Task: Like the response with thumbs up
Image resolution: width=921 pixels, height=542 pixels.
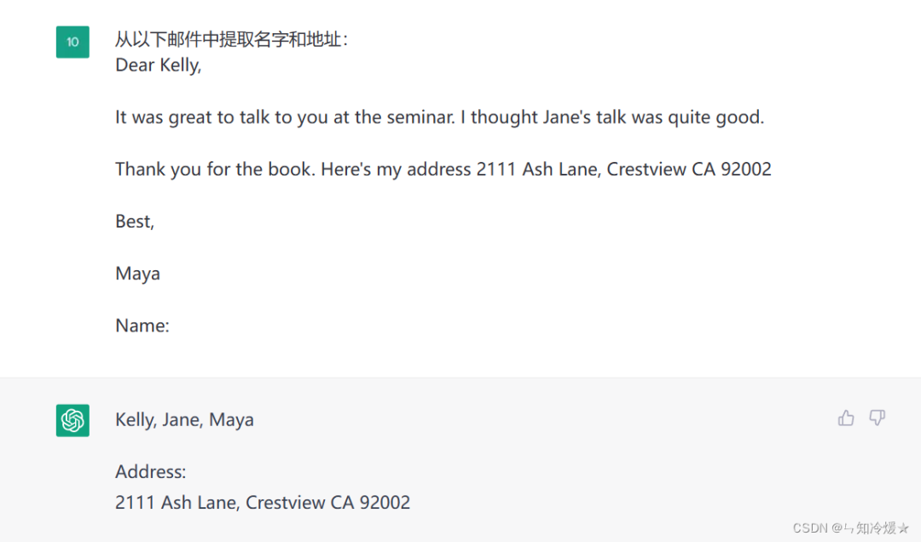Action: coord(846,418)
